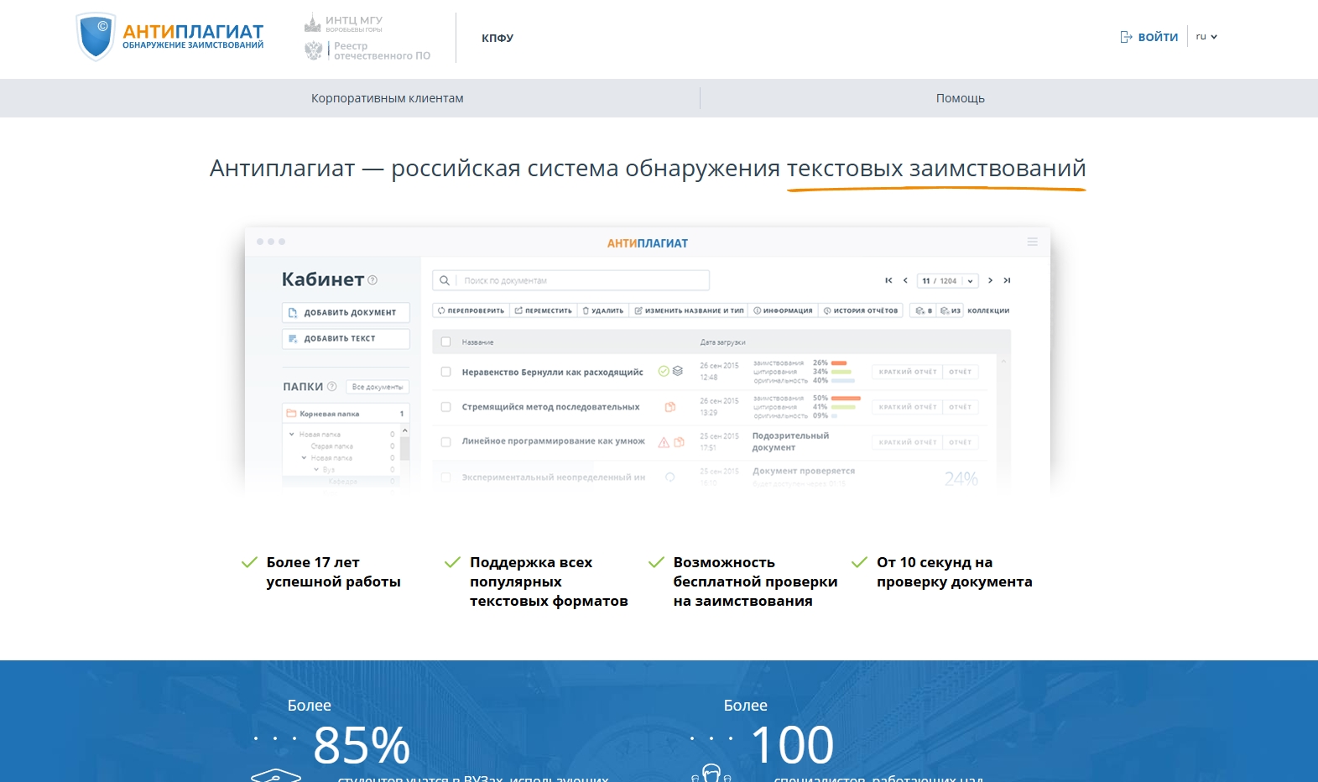Open the ИНТЦ МГУ partner logo
The width and height of the screenshot is (1318, 782).
[x=343, y=23]
